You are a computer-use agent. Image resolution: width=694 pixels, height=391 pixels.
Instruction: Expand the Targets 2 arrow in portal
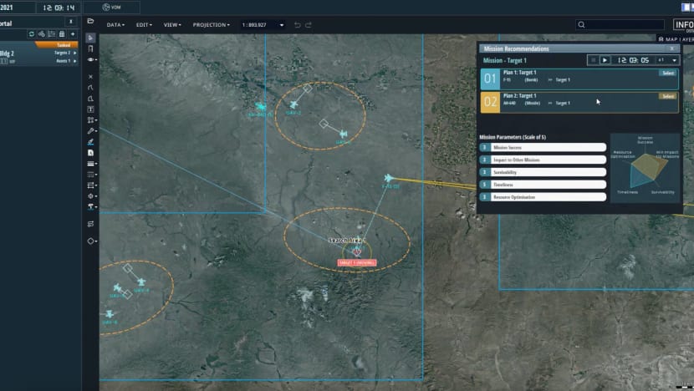pos(75,53)
